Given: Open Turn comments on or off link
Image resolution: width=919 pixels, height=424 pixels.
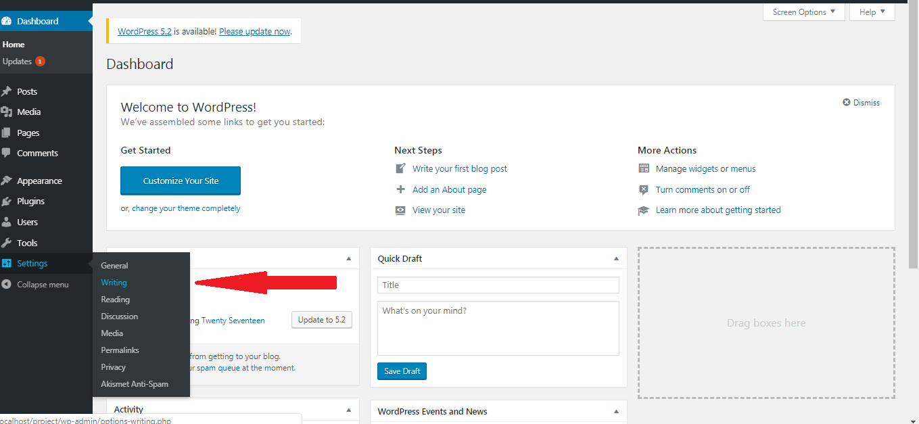Looking at the screenshot, I should [703, 189].
